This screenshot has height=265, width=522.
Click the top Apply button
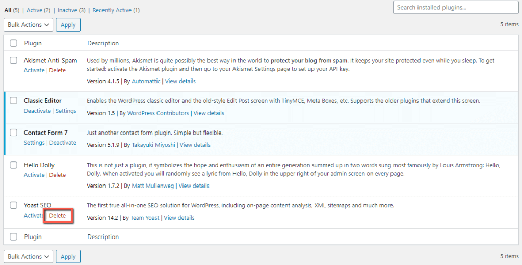(68, 24)
